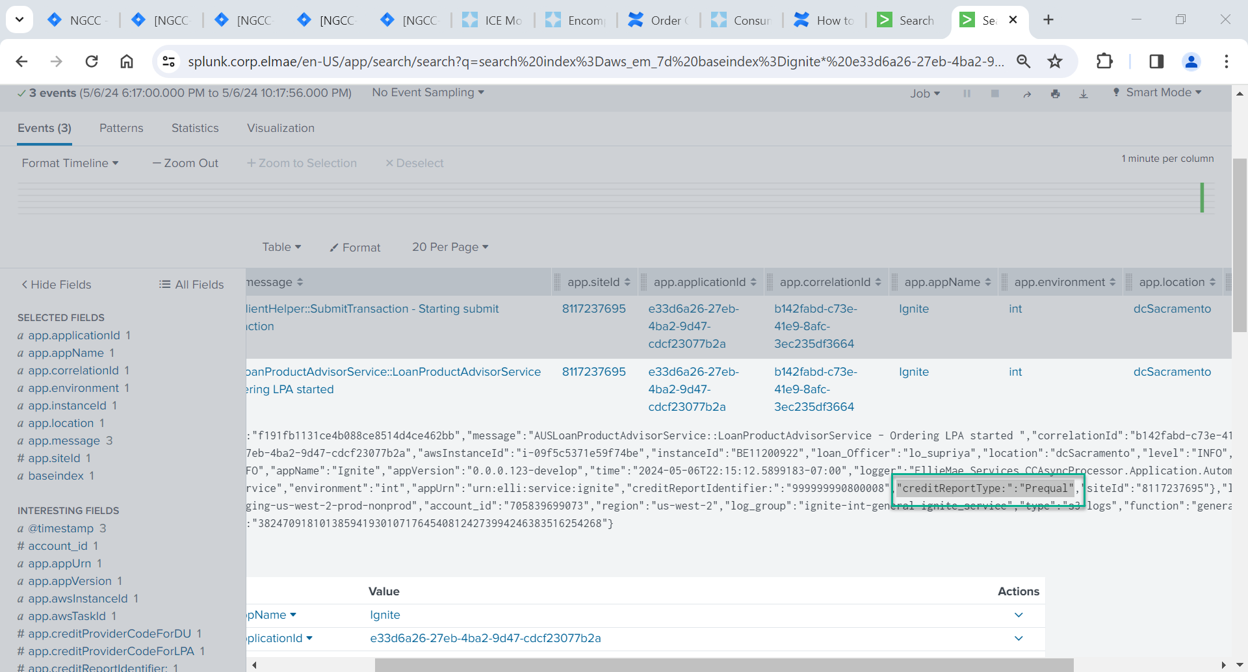
Task: Bookmark this page with the star icon
Action: 1055,61
